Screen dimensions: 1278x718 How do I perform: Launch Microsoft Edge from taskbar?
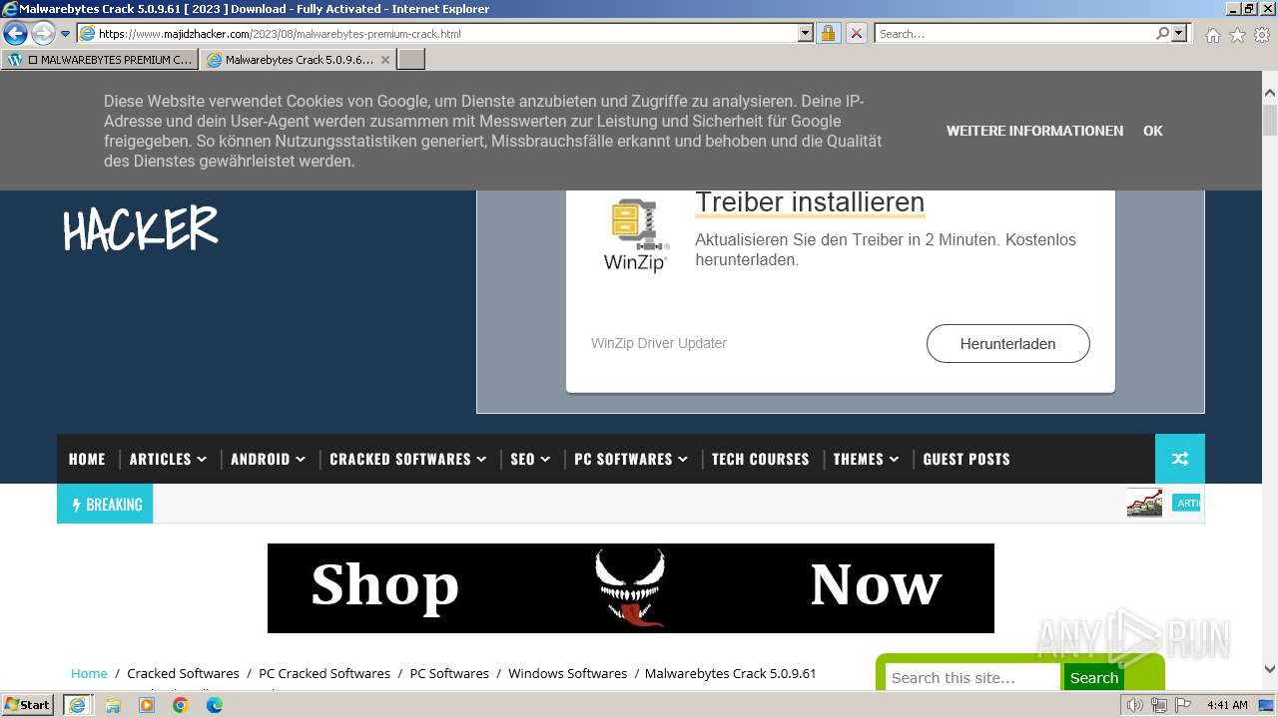coord(215,705)
